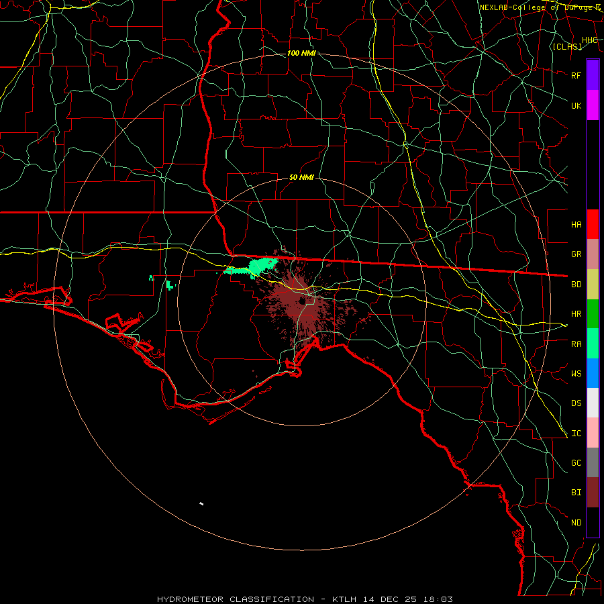Screen dimensions: 604x604
Task: Click the red HA legend color swatch
Action: click(x=593, y=224)
